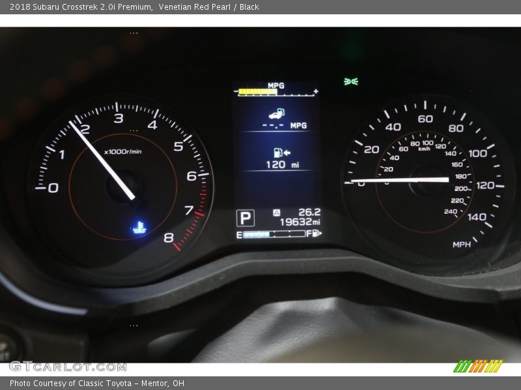Click the number 8 on tachometer
Screen dimensions: 521x390
click(169, 237)
